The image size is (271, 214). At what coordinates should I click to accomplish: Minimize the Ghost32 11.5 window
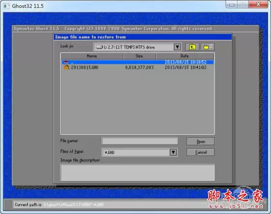point(232,5)
